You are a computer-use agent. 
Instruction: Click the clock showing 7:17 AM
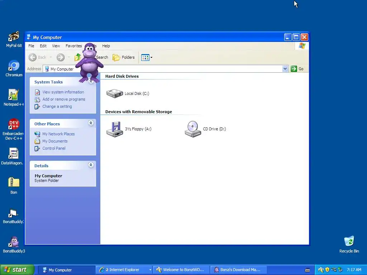coord(354,270)
